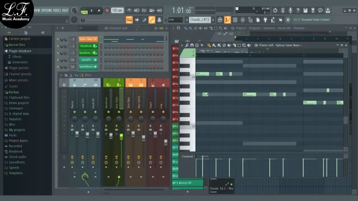Screen dimensions: 358x201
Task: Open the Line snap dropdown
Action: (x=175, y=20)
